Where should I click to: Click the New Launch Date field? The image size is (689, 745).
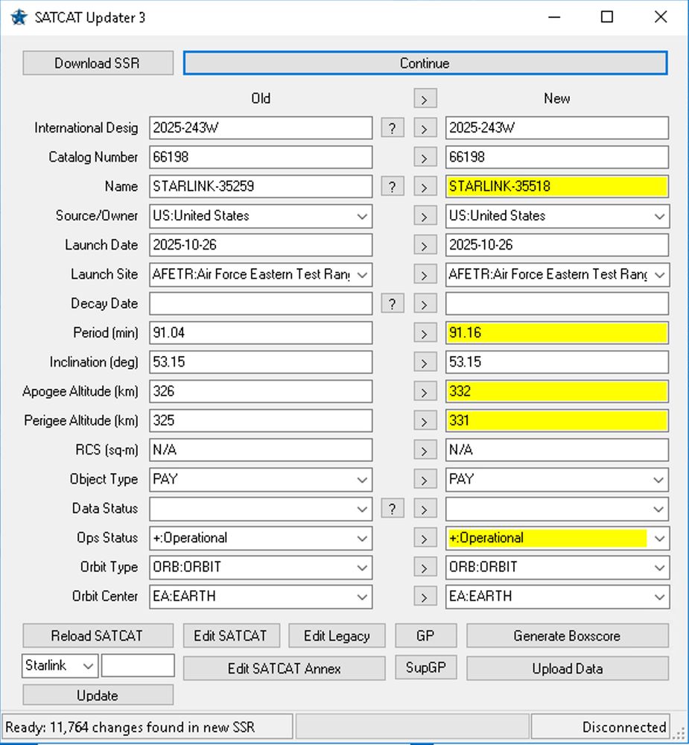click(x=557, y=245)
